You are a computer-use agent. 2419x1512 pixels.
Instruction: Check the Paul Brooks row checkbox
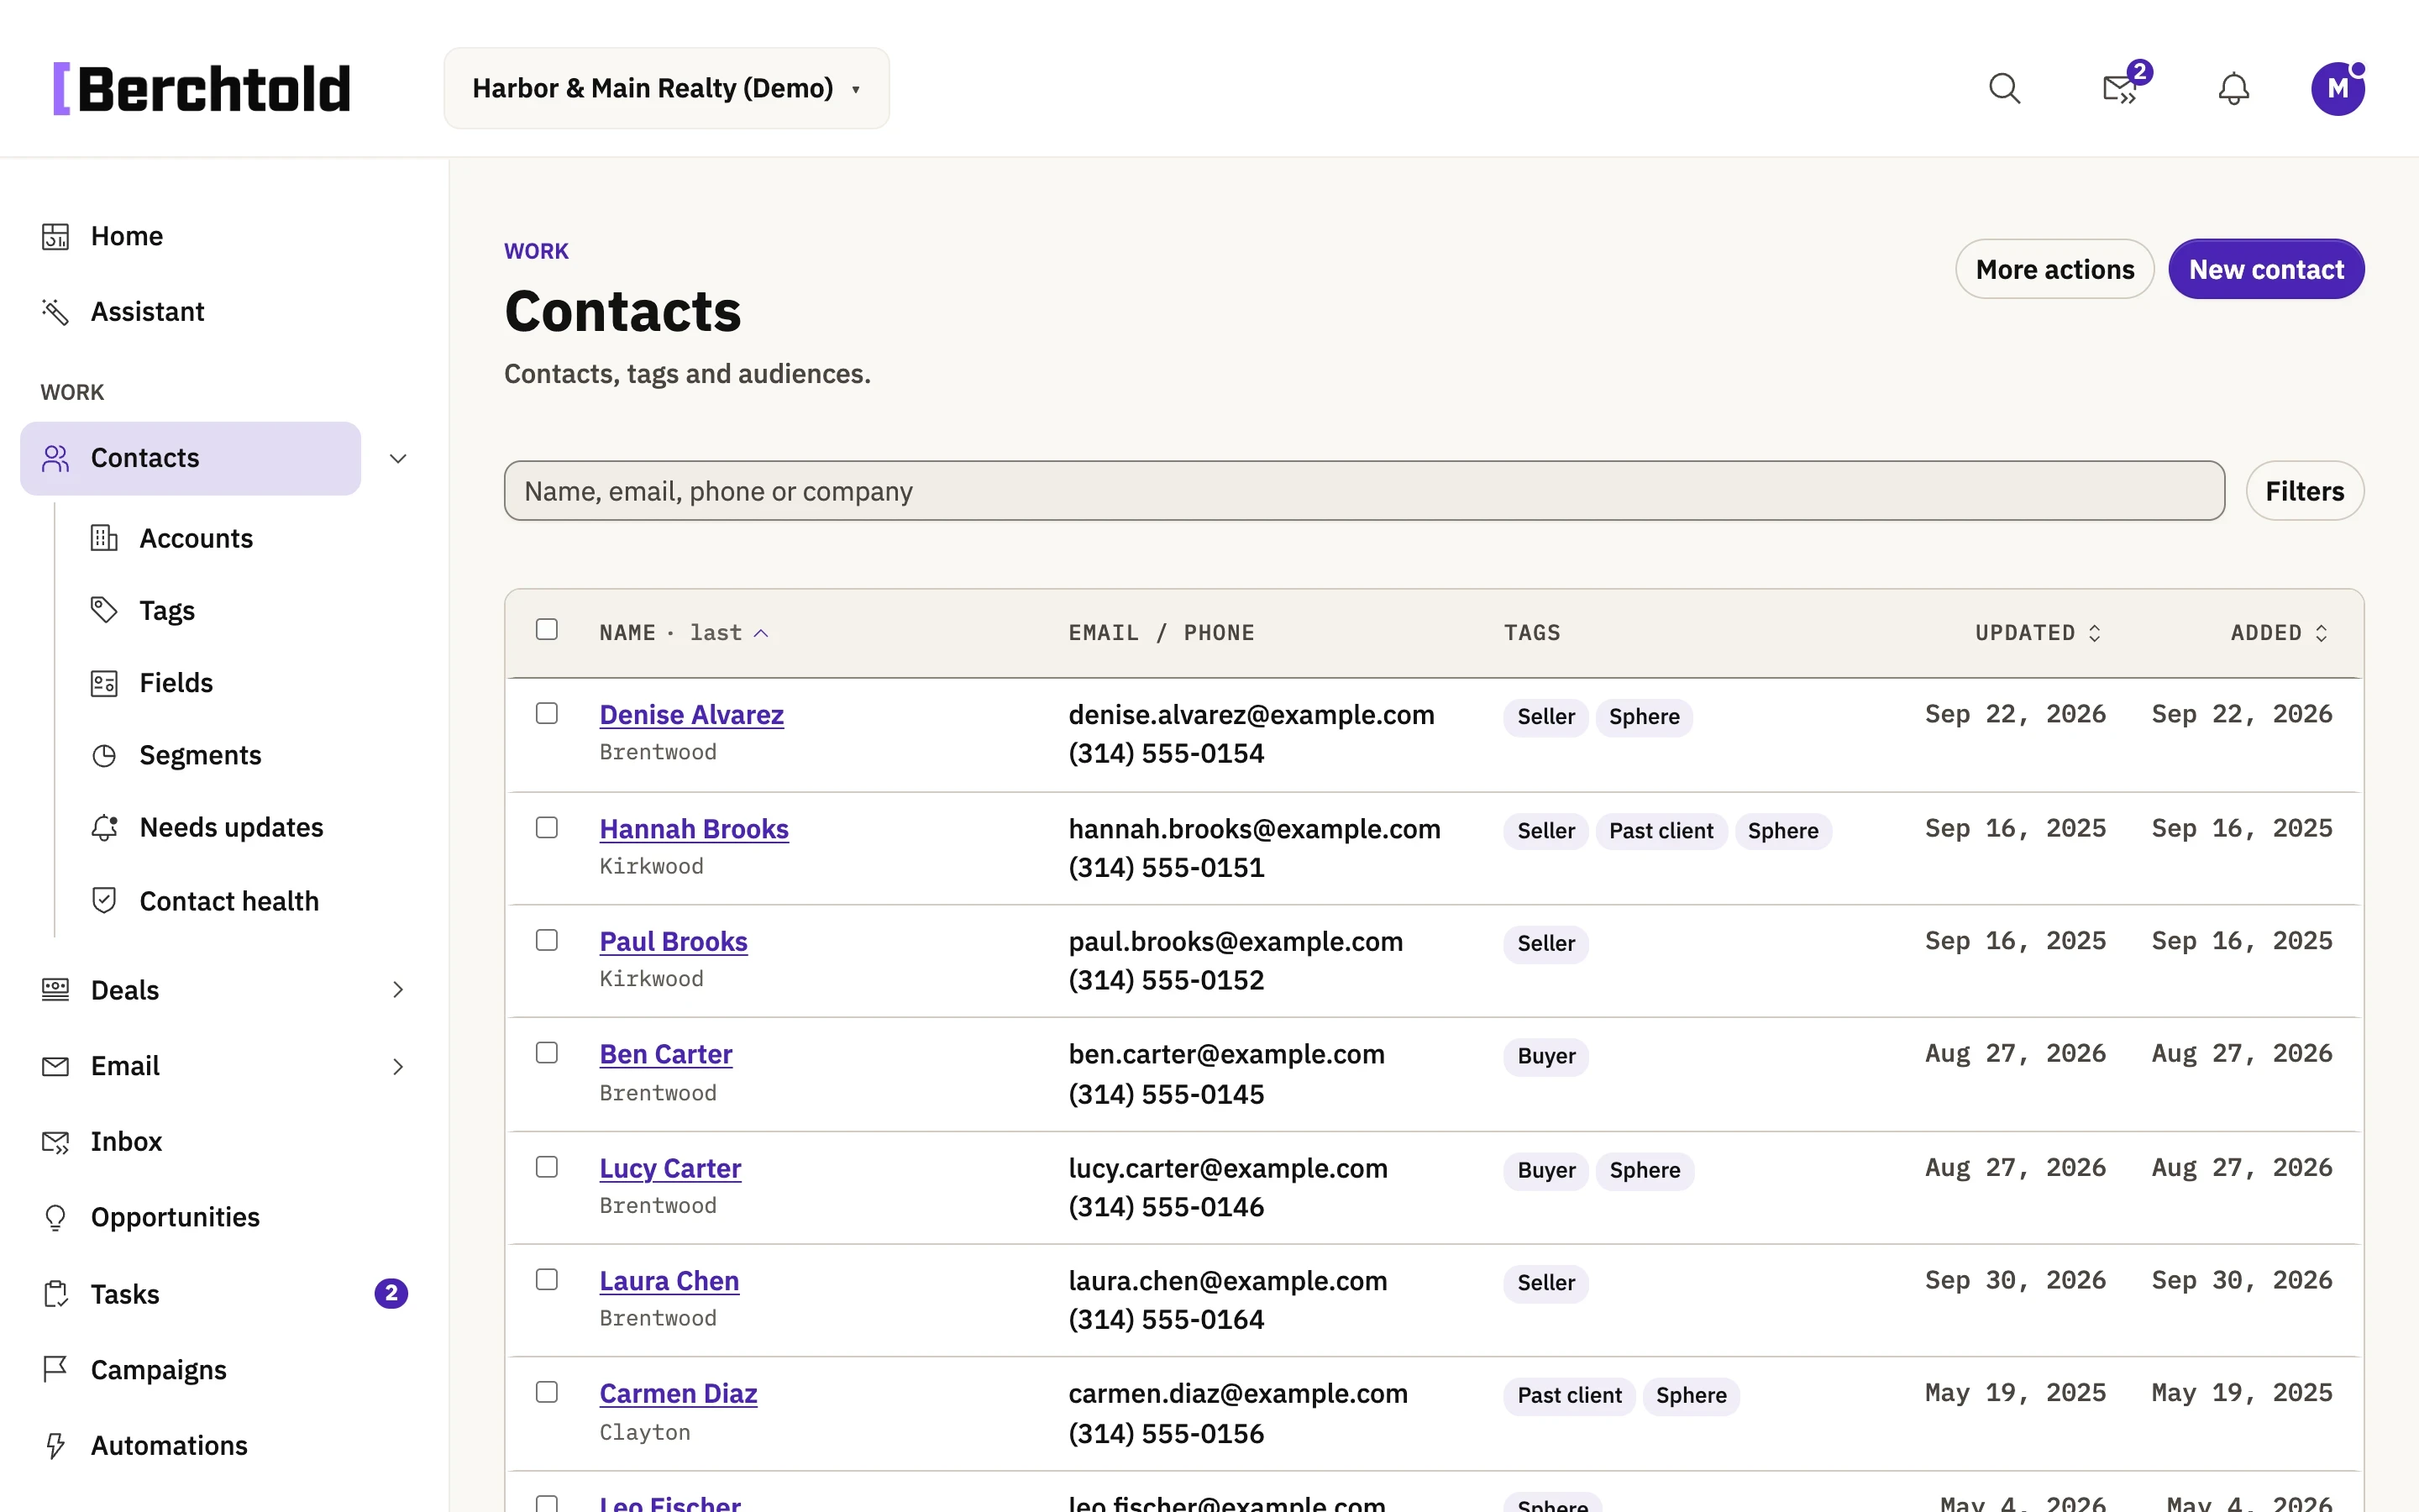547,940
